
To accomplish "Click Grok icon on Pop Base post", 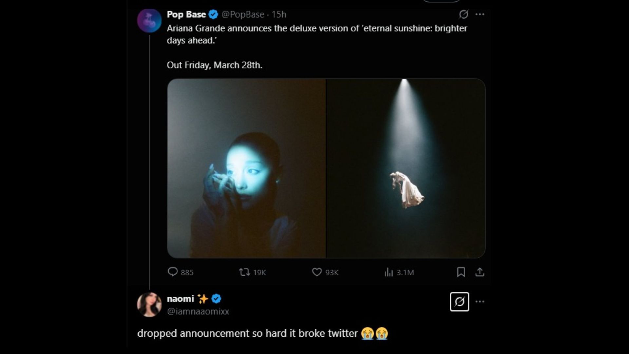I will pyautogui.click(x=463, y=14).
